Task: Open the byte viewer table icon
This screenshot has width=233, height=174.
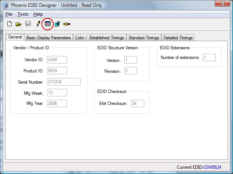Action: coord(48,24)
